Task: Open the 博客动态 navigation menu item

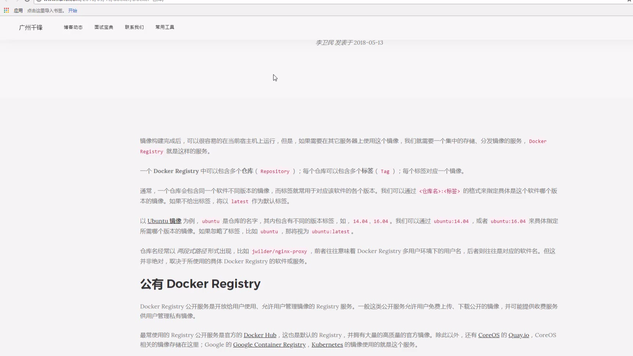Action: [73, 27]
